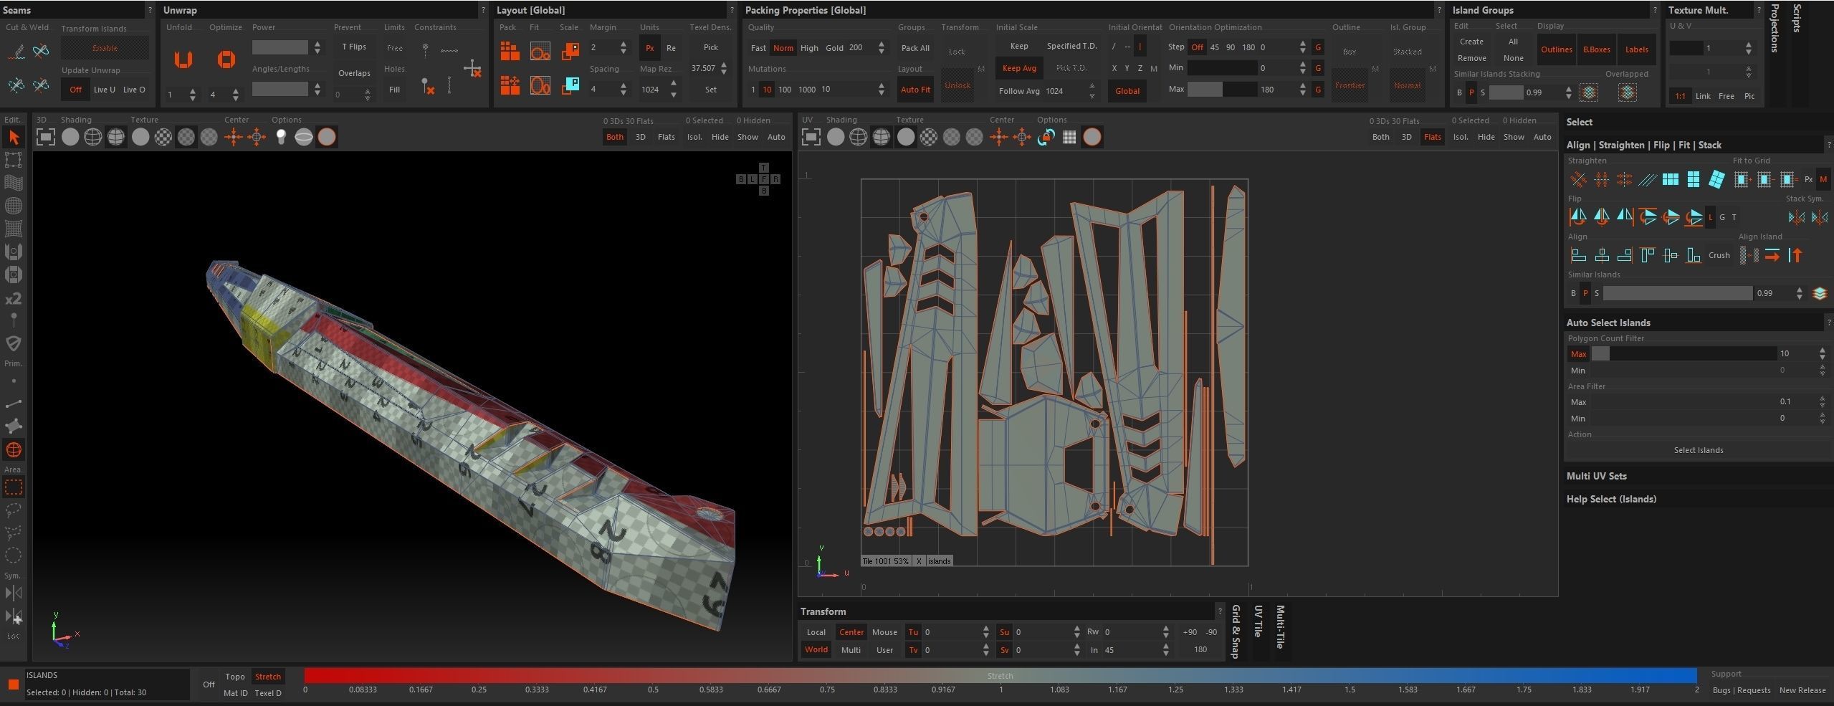The image size is (1834, 706).
Task: Click the Unfold icon in the Unwrap panel
Action: pyautogui.click(x=183, y=59)
